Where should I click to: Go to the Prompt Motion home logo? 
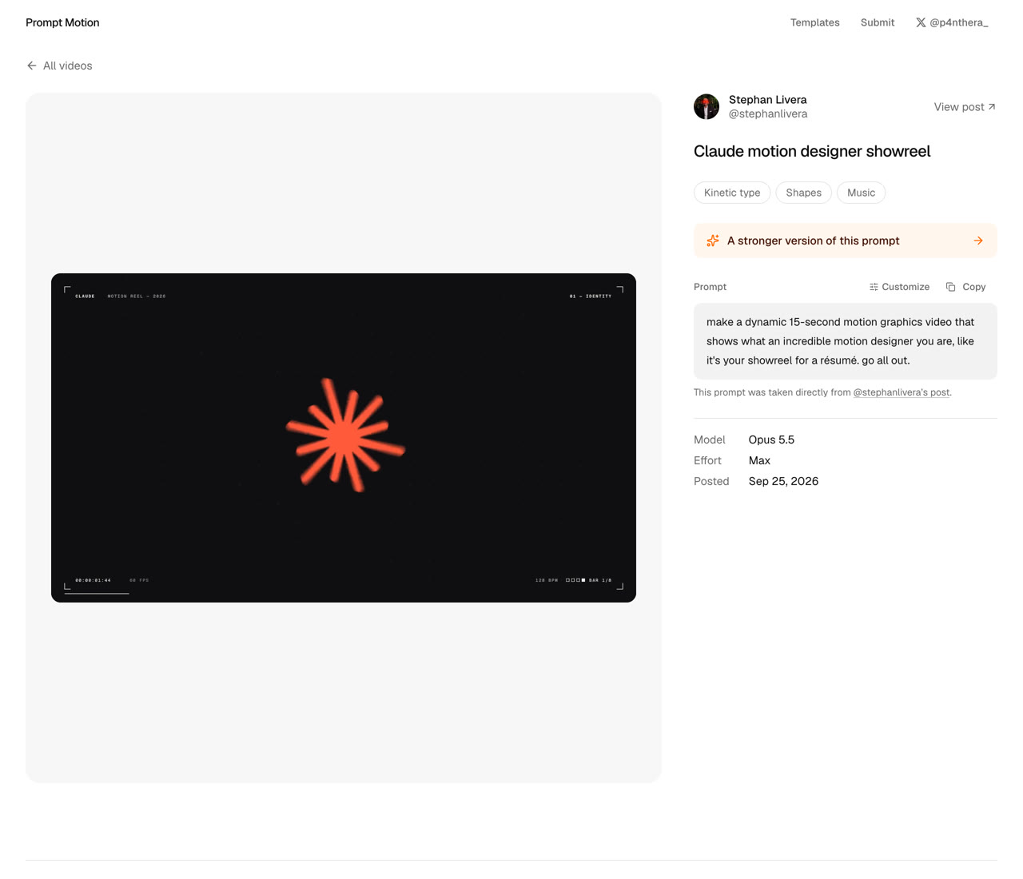point(62,22)
